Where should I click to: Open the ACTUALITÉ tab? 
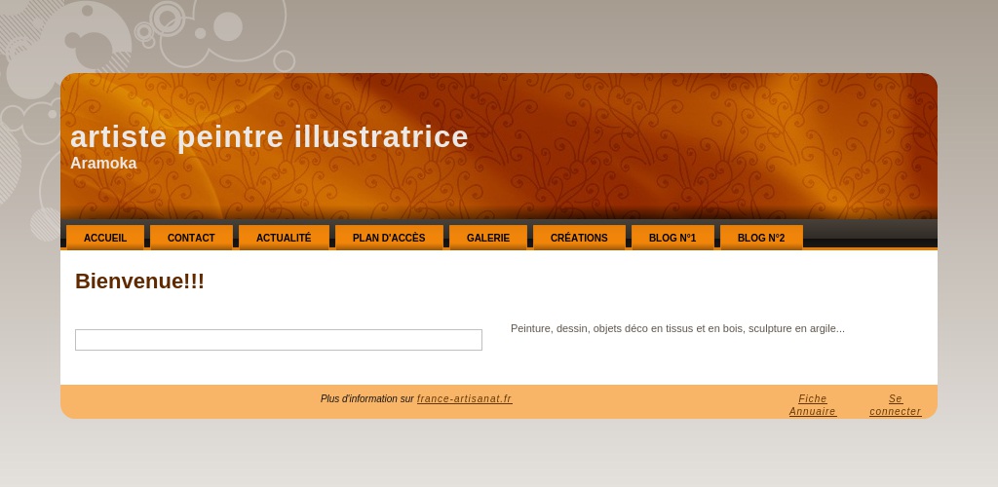pos(284,238)
